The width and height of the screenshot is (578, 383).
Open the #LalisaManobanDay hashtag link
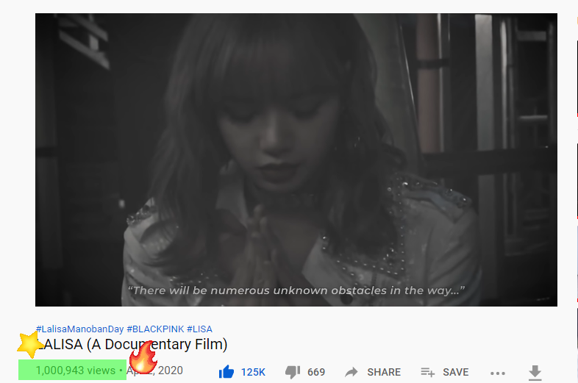(x=79, y=329)
